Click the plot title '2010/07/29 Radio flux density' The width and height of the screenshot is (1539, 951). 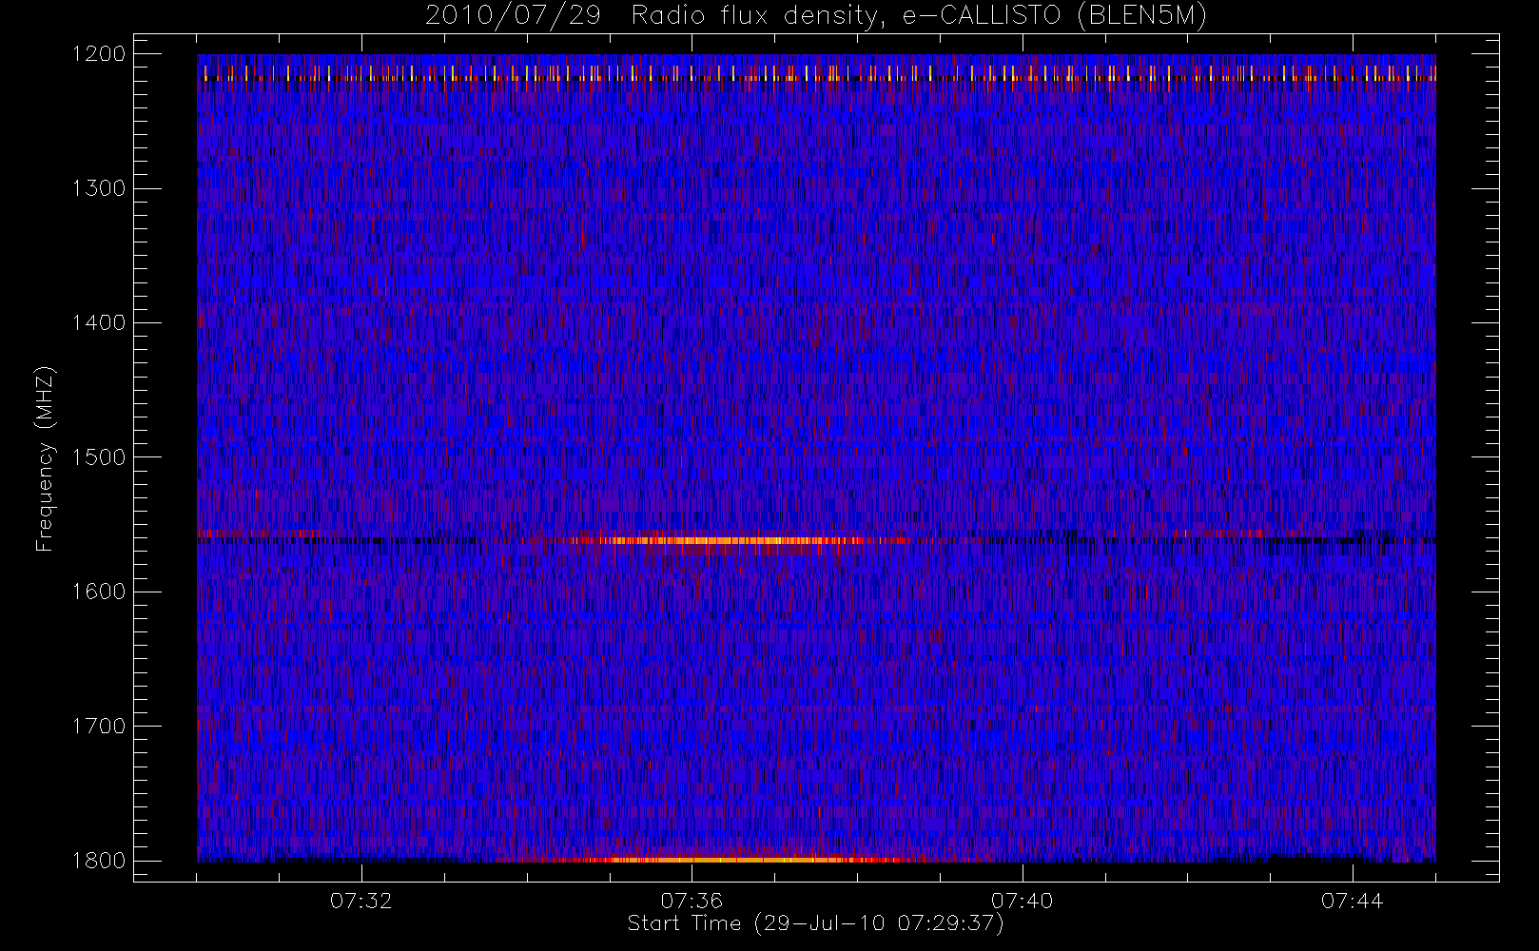tap(816, 15)
